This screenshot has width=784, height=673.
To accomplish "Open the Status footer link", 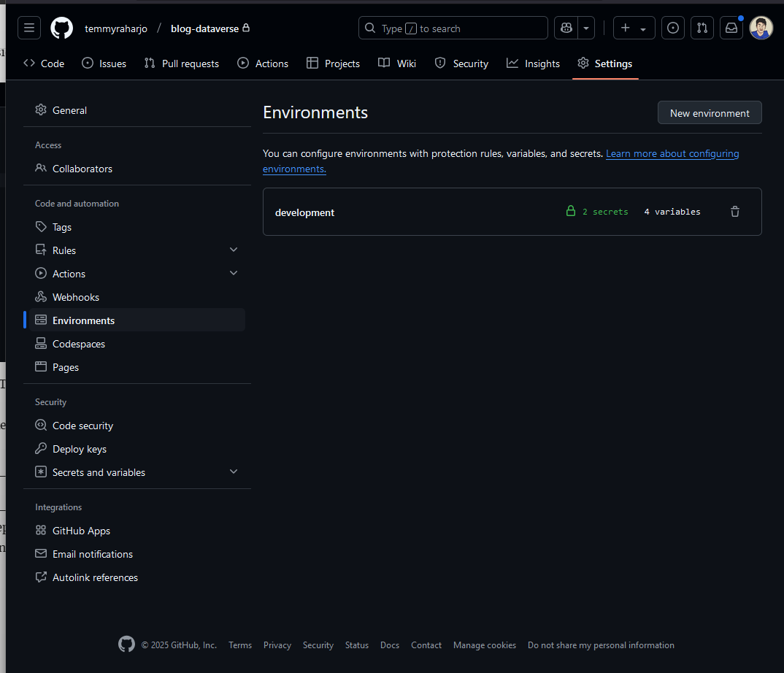I will coord(356,645).
